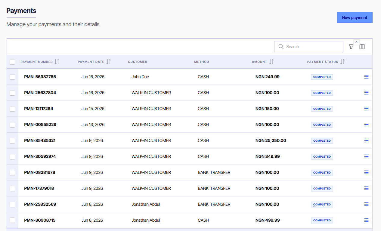Open payment PMN-56982765
Screen dimensions: 381x231
coord(40,77)
